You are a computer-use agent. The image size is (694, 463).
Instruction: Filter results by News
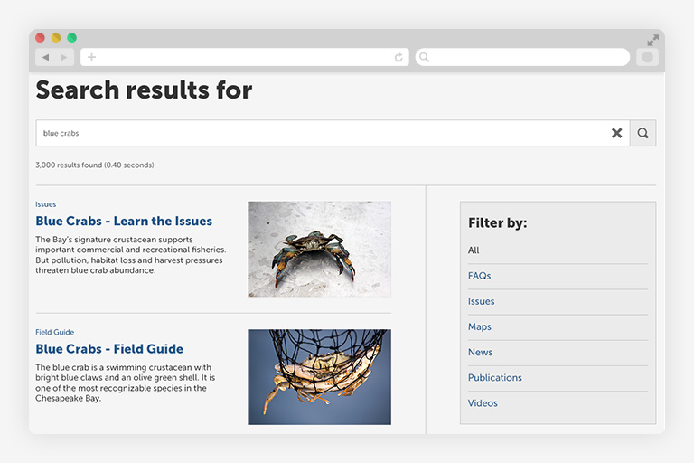click(480, 352)
